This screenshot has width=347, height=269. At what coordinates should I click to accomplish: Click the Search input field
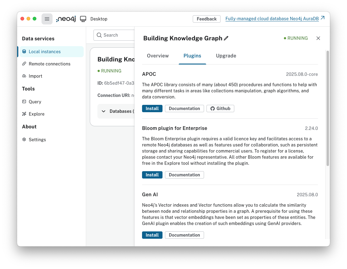[114, 35]
